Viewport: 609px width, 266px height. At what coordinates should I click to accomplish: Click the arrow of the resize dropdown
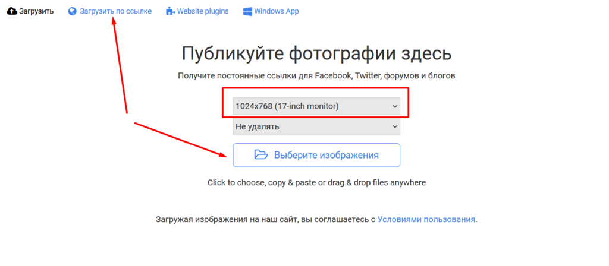[x=395, y=106]
